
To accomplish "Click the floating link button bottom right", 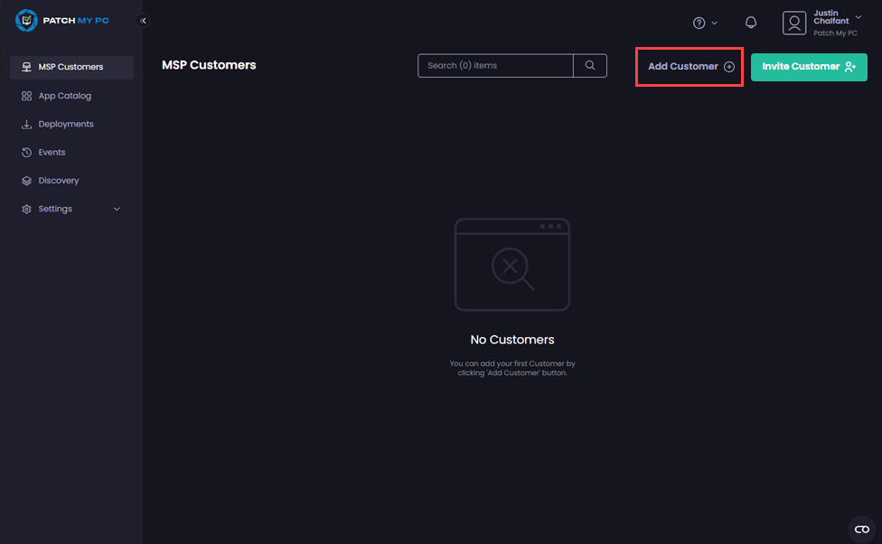I will [860, 528].
